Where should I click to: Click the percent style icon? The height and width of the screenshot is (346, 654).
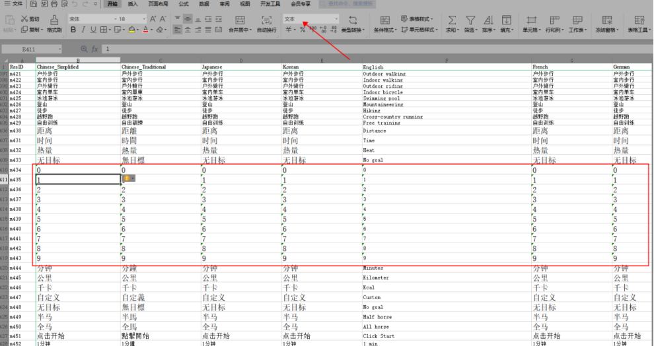[x=303, y=30]
